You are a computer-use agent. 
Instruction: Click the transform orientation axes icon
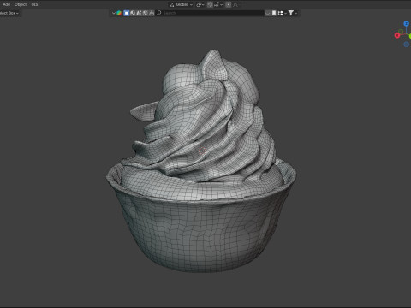point(171,4)
